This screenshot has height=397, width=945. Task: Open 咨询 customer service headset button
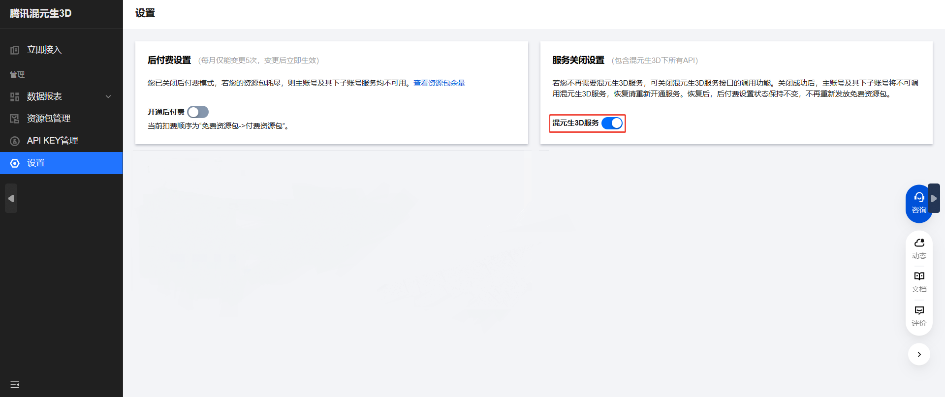pos(918,204)
